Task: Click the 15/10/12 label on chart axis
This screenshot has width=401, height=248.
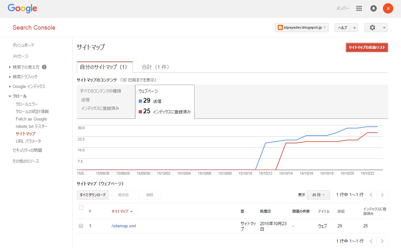Action: pyautogui.click(x=266, y=173)
